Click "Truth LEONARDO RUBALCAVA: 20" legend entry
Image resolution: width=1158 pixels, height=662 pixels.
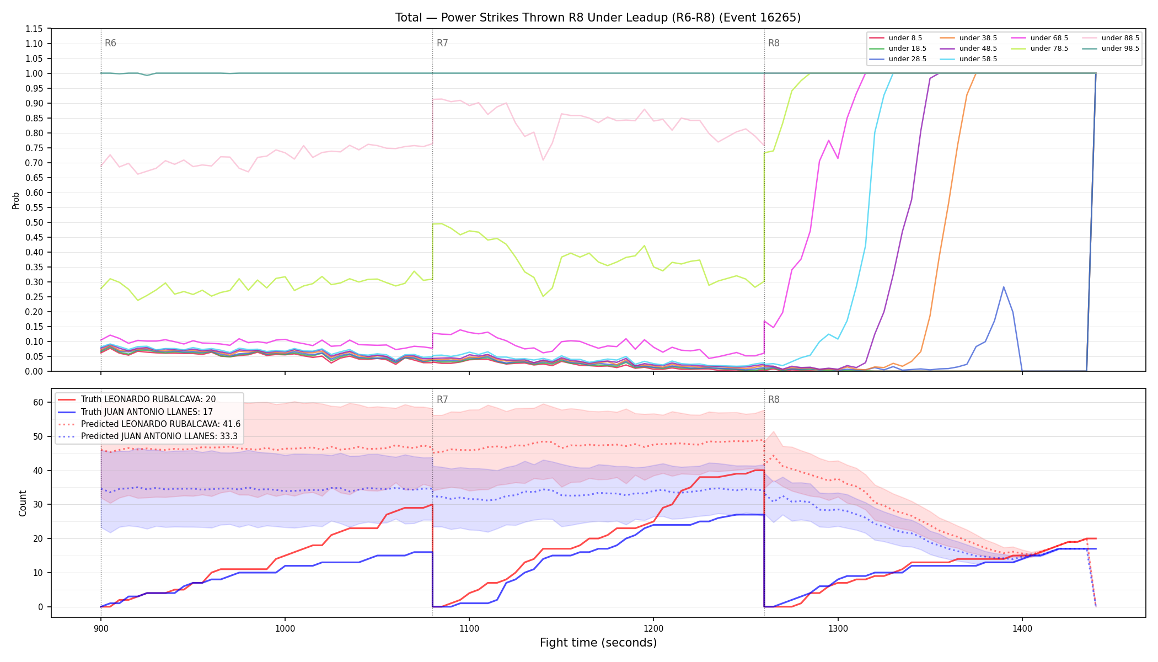pos(148,399)
